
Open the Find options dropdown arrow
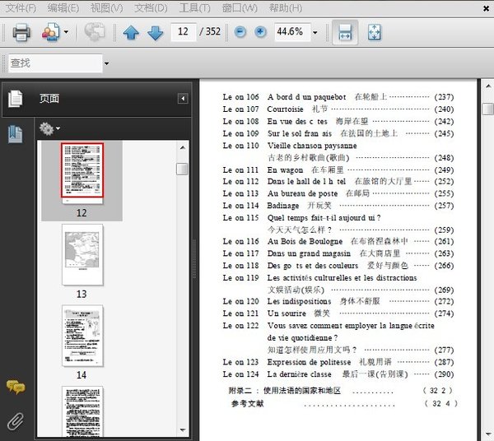106,63
